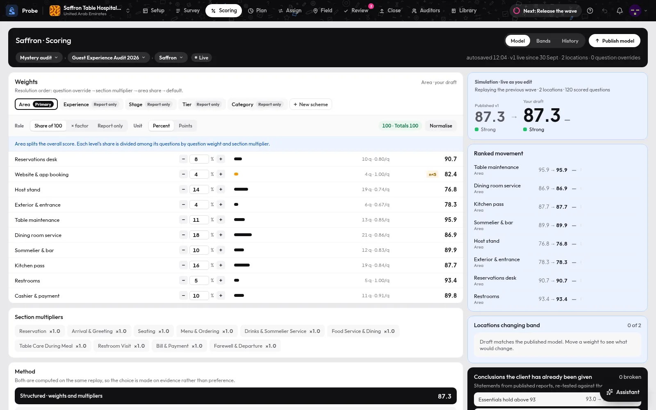The width and height of the screenshot is (656, 410).
Task: Add a New scheme
Action: point(311,104)
